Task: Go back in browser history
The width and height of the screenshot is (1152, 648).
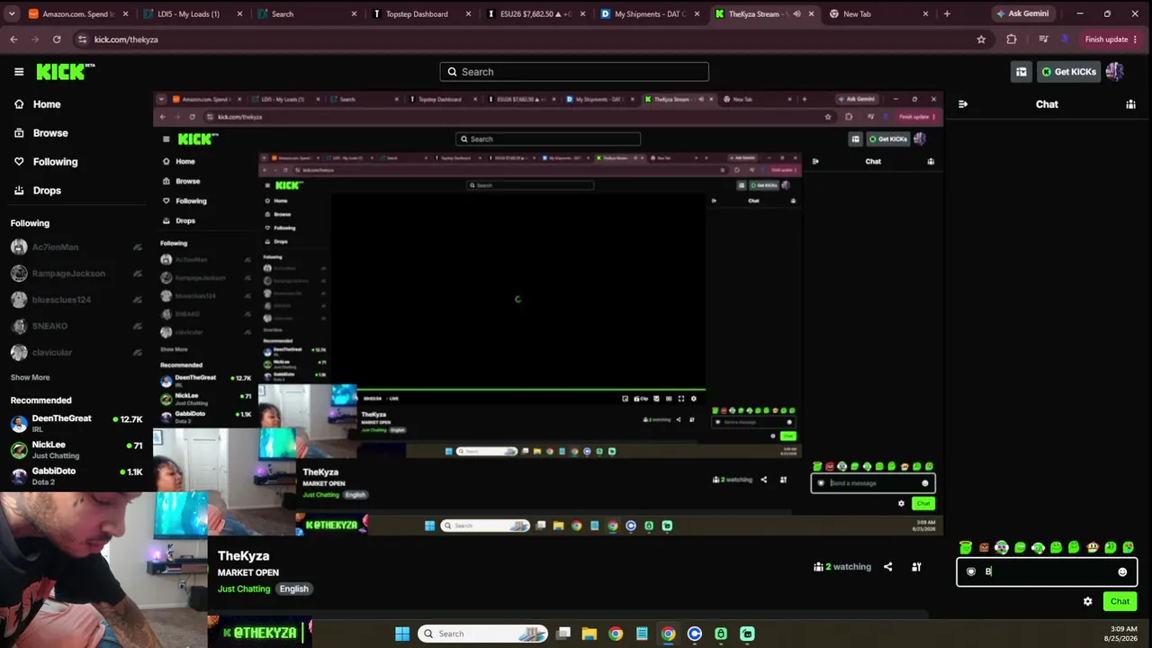Action: click(x=13, y=40)
